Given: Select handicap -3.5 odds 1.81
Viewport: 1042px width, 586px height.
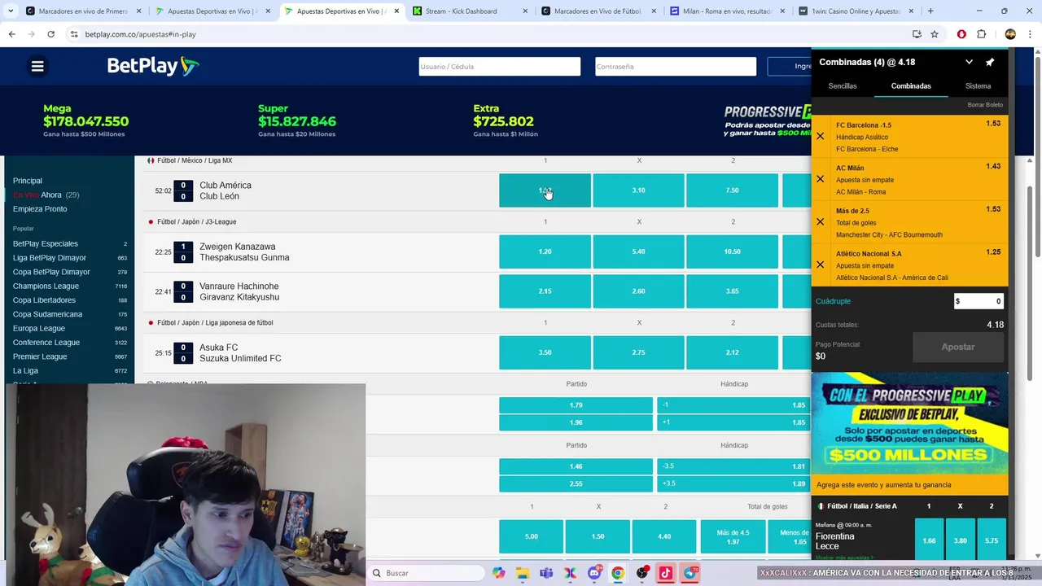Looking at the screenshot, I should click(733, 466).
